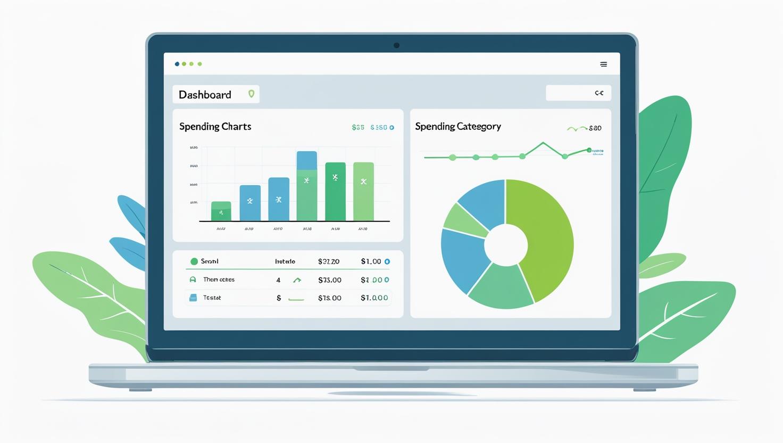Screen dimensions: 783x443
Task: Open the hamburger menu icon
Action: point(603,64)
